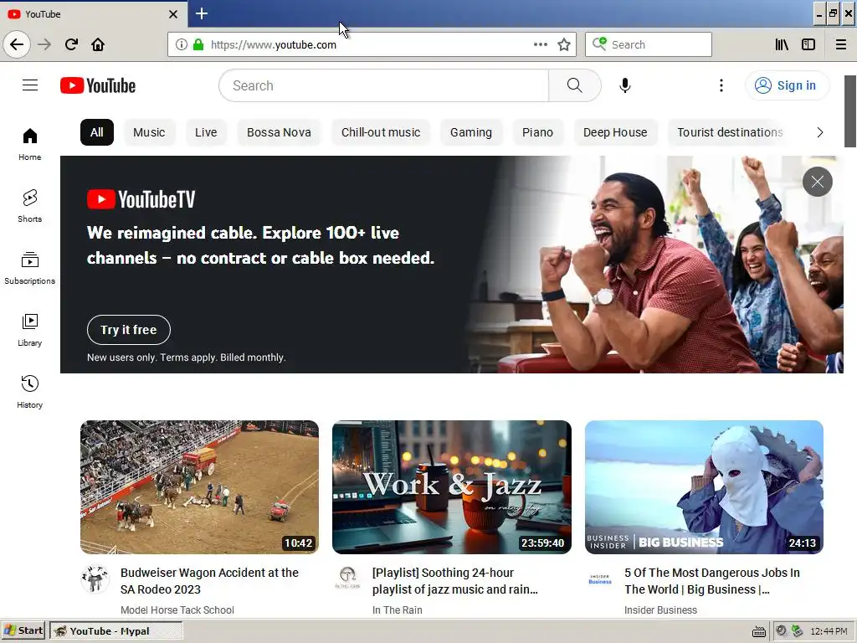Select the Music filter chip
857x643 pixels.
click(x=149, y=132)
